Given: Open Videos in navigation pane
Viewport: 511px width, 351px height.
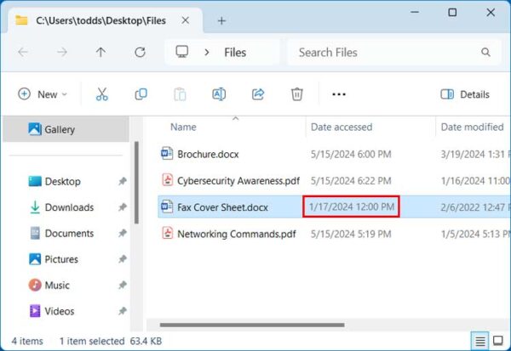Looking at the screenshot, I should (x=51, y=311).
